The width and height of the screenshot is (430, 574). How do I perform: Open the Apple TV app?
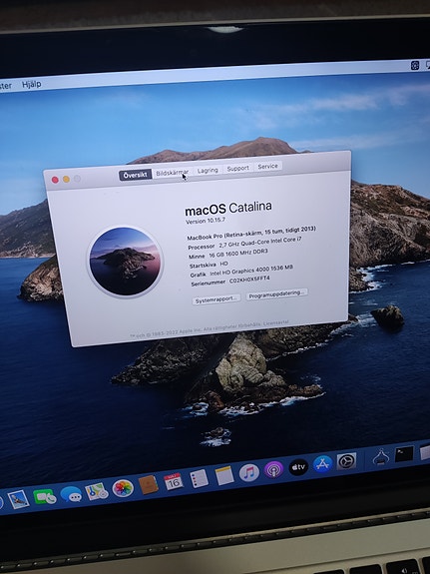298,467
